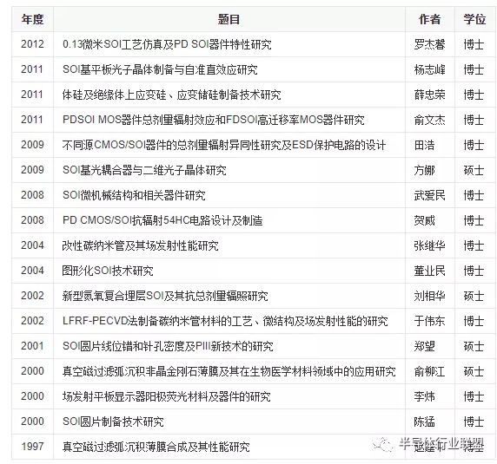Click 硕士 degree in 俞柳江 row

[x=474, y=371]
